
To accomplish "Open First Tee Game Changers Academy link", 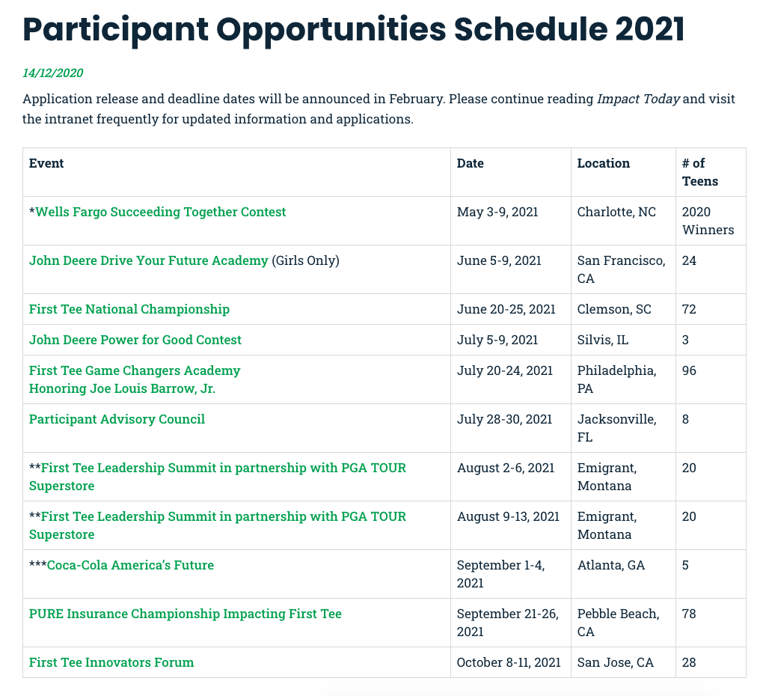I will pyautogui.click(x=135, y=370).
